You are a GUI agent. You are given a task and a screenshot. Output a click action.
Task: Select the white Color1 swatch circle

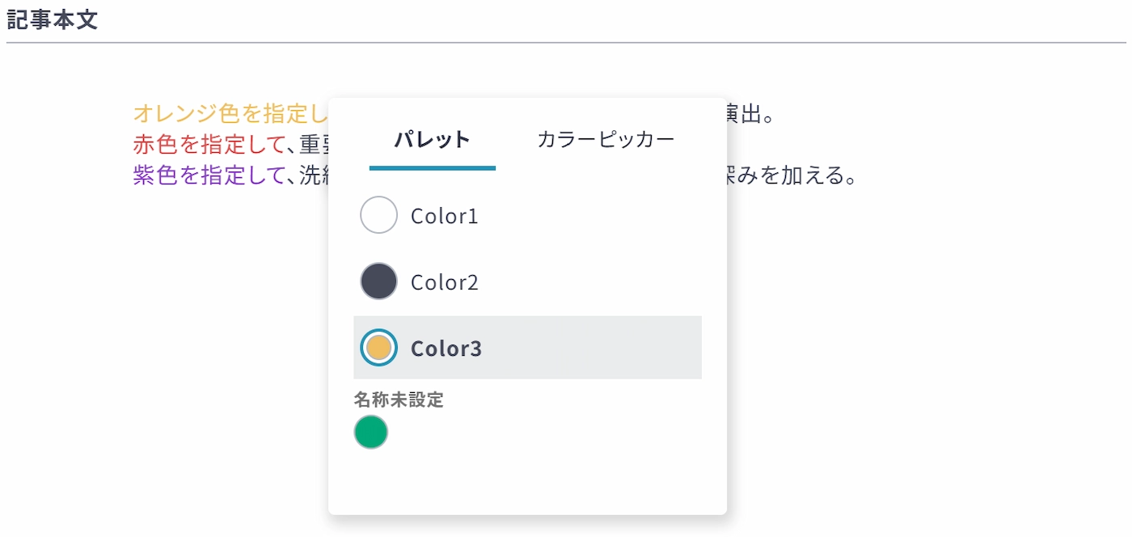click(x=378, y=215)
